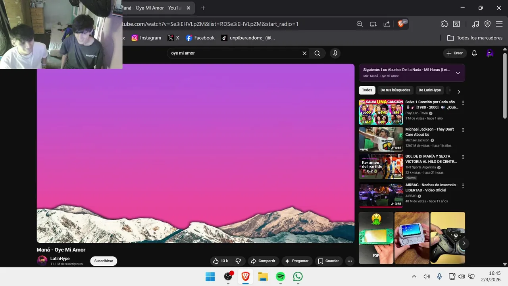Like the video with 13 k likes
The image size is (508, 286).
[x=221, y=261]
